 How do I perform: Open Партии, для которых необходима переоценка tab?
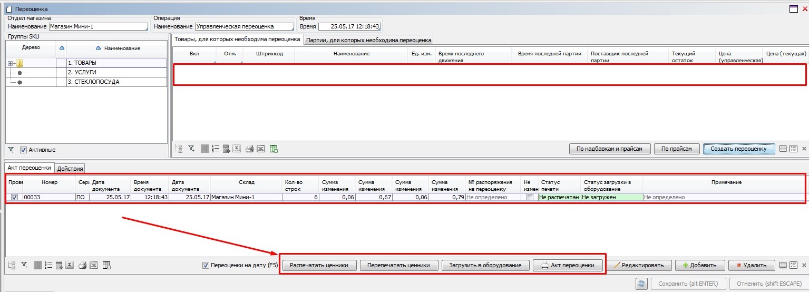point(369,40)
